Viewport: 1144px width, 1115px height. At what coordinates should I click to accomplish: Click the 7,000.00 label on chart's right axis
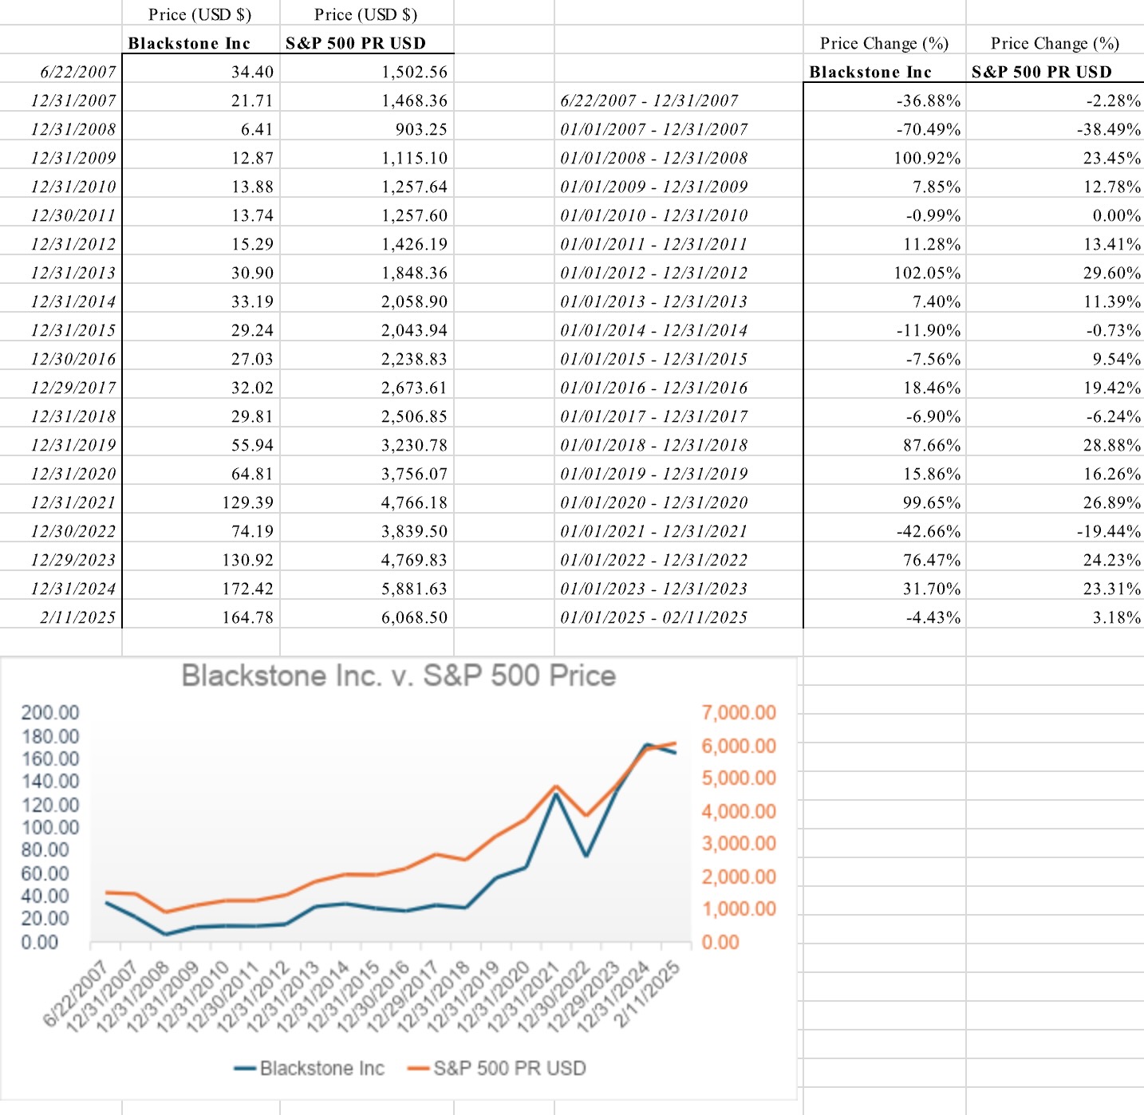pyautogui.click(x=739, y=712)
